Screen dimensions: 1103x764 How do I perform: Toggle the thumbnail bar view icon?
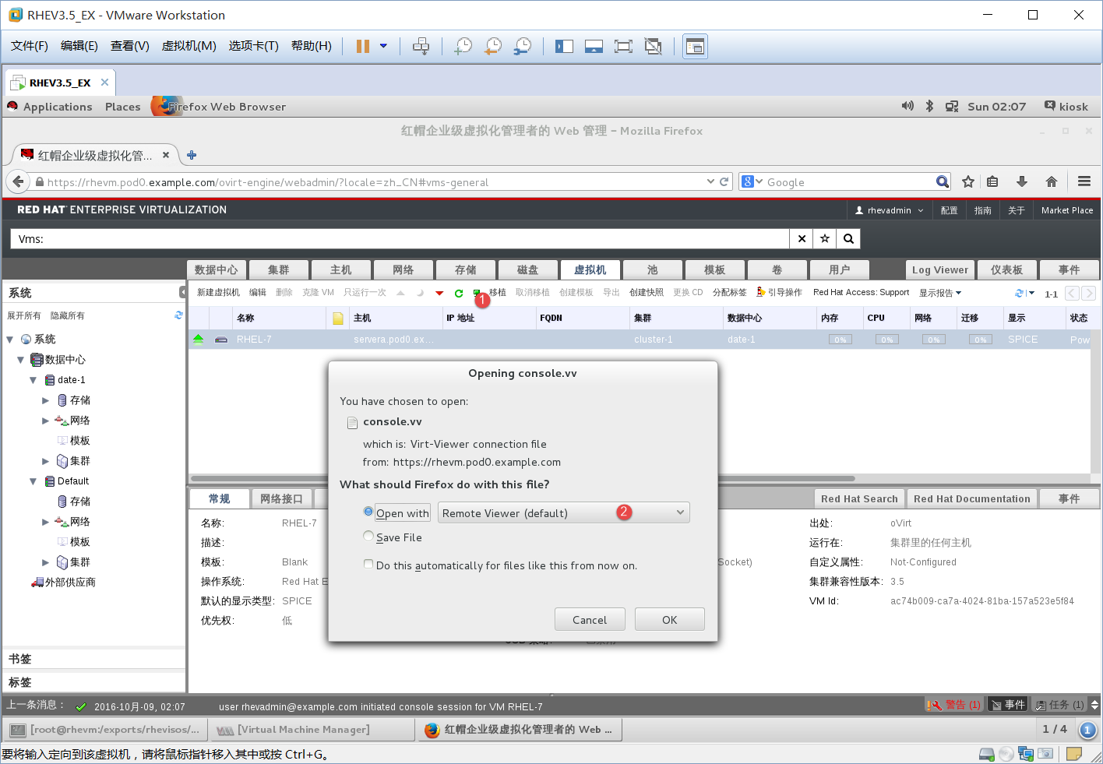[594, 46]
